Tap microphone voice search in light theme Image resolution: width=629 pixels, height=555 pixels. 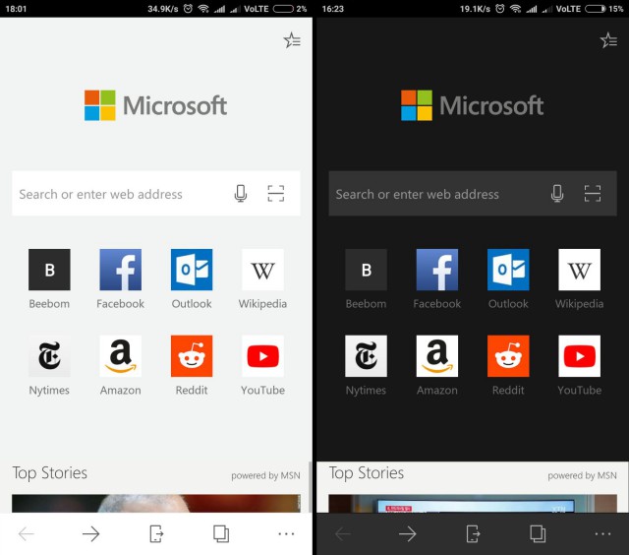240,194
